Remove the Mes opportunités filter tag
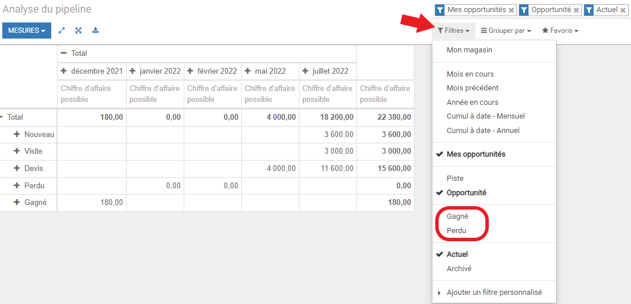631x304 pixels. pyautogui.click(x=511, y=10)
